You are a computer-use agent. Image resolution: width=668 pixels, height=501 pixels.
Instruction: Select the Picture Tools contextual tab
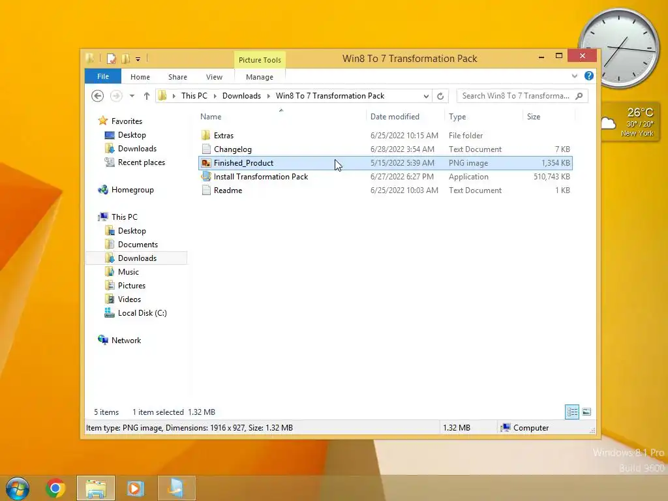pos(260,60)
